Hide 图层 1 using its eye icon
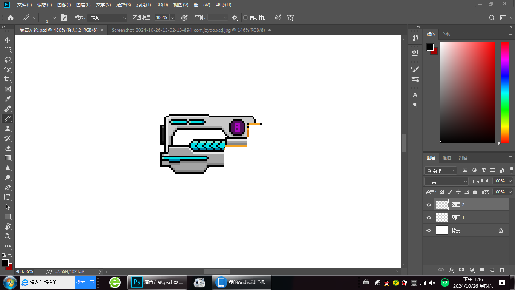This screenshot has height=290, width=515. tap(428, 217)
